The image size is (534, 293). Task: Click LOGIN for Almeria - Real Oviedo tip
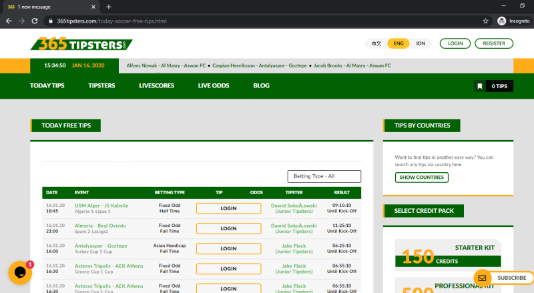(228, 229)
